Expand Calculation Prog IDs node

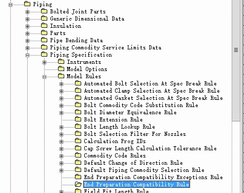coord(61,142)
